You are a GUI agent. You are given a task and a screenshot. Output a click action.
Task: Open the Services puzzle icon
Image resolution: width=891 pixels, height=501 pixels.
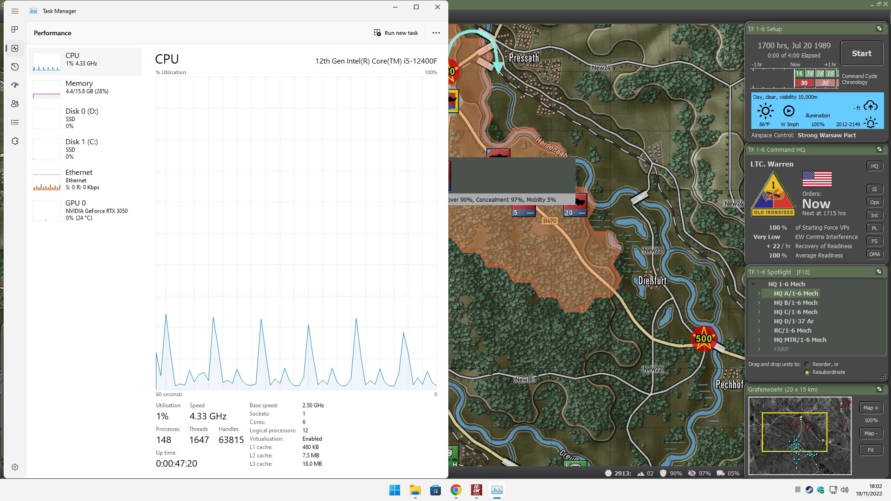tap(15, 141)
